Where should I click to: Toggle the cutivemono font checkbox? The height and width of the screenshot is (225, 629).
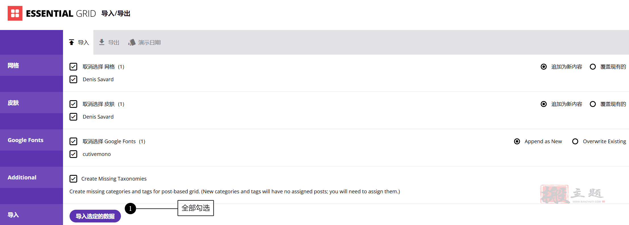tap(73, 154)
